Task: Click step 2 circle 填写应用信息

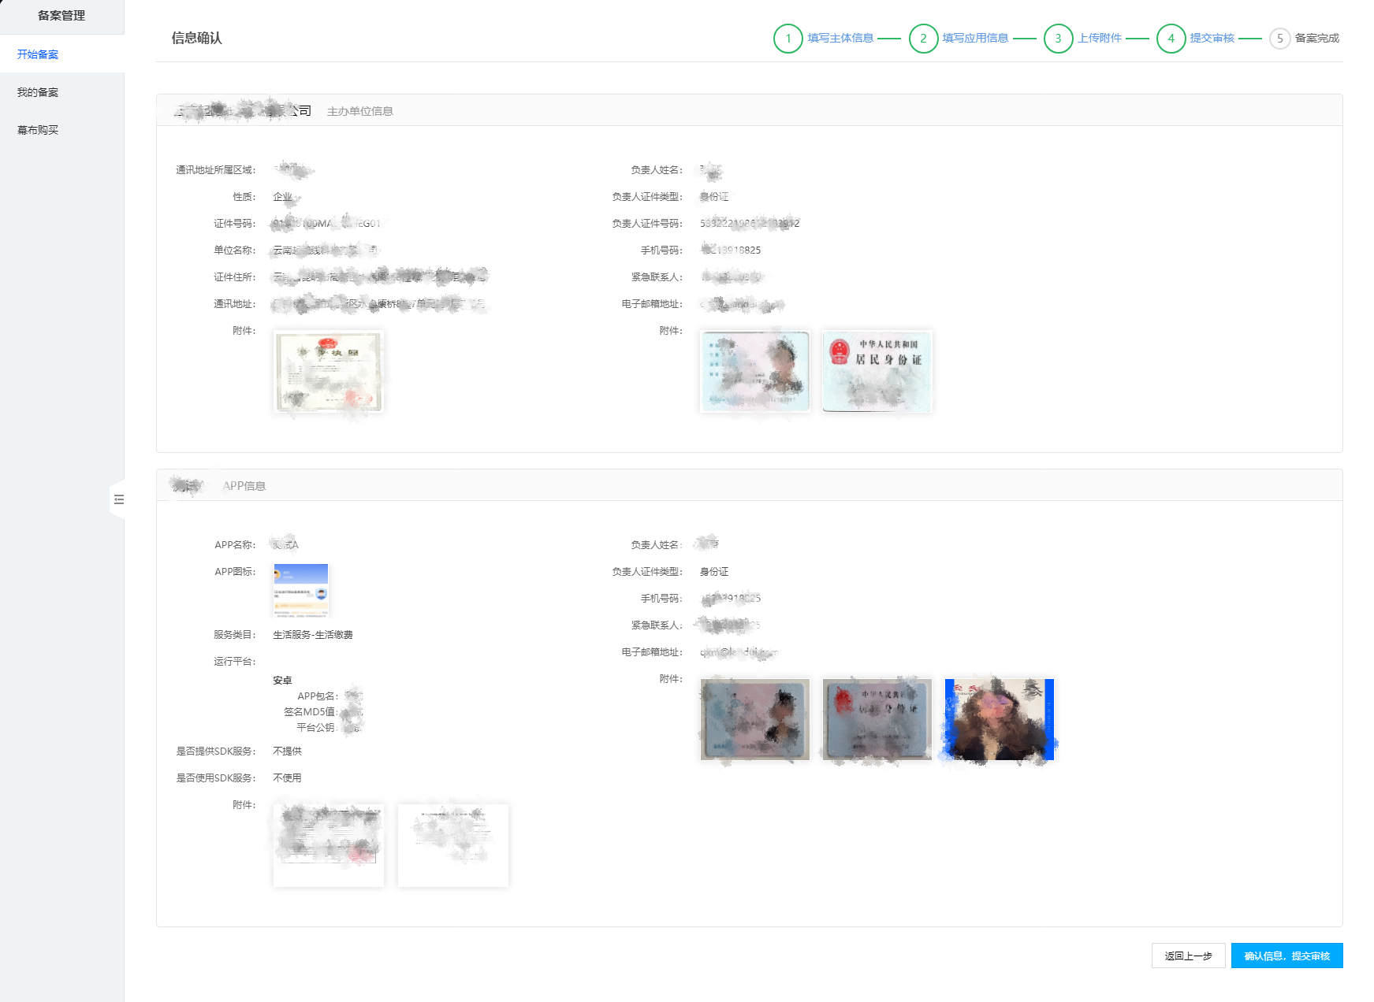Action: 923,39
